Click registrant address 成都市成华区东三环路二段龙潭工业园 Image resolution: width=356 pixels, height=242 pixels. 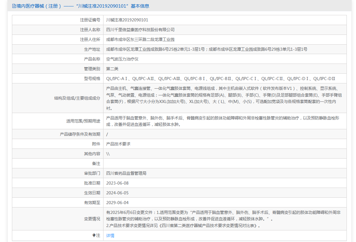click(x=140, y=39)
